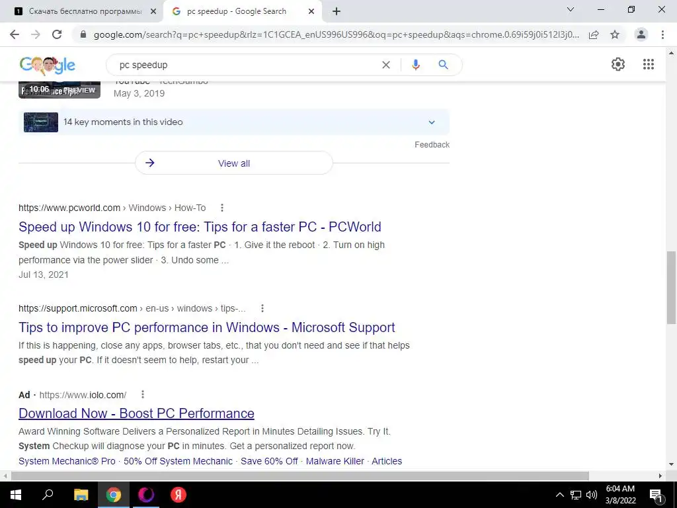Click the May 3, 2019 video date
The width and height of the screenshot is (677, 508).
point(139,93)
